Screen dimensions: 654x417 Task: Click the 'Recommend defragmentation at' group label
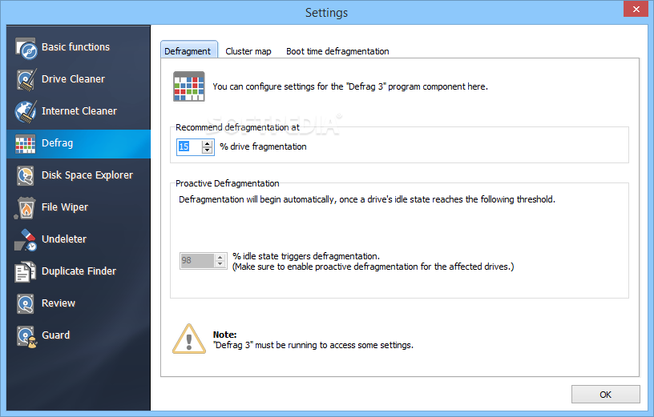(237, 127)
